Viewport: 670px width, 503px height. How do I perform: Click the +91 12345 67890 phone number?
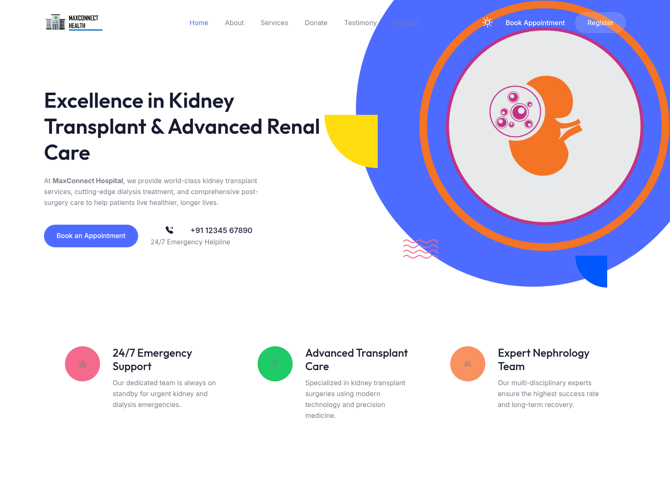click(x=222, y=230)
